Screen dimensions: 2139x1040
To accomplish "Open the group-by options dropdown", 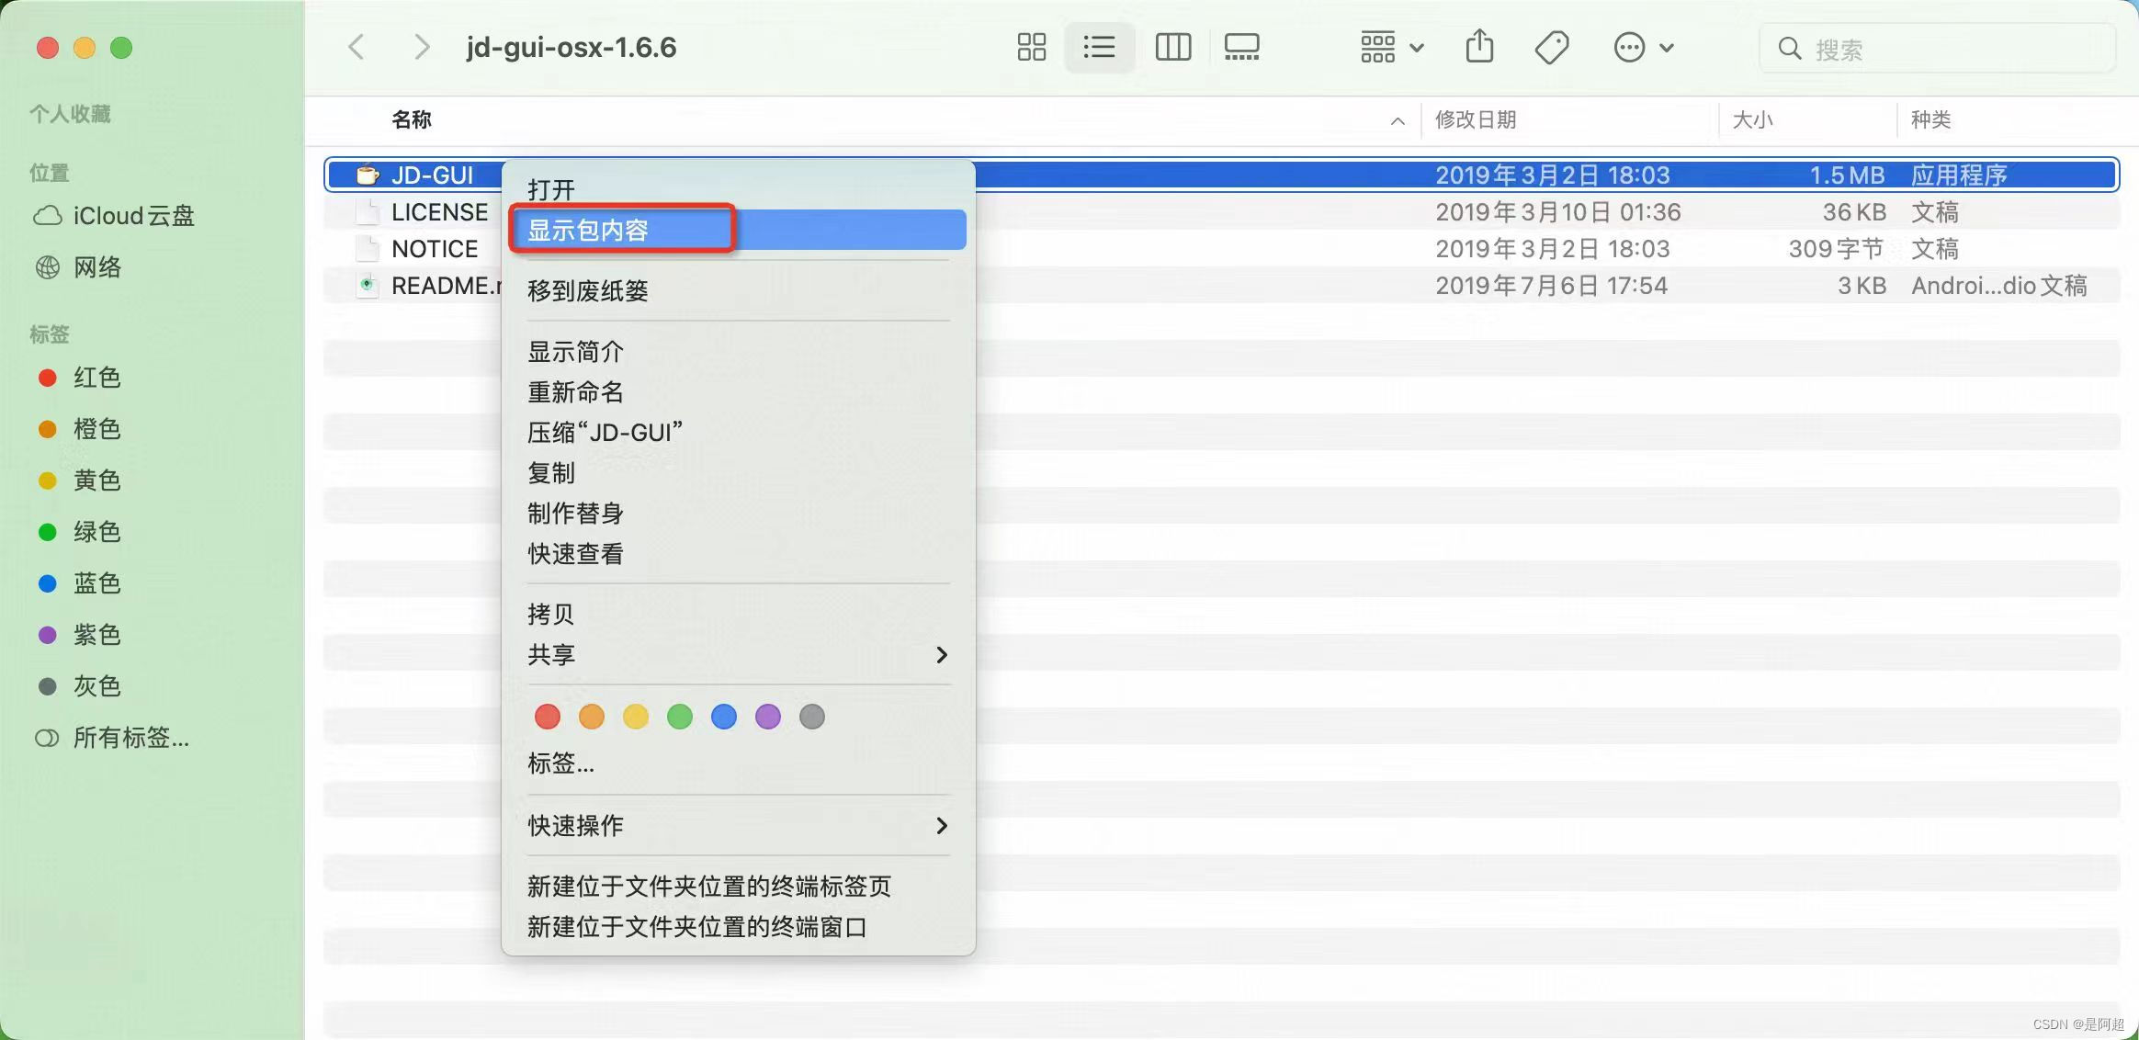I will (1392, 47).
